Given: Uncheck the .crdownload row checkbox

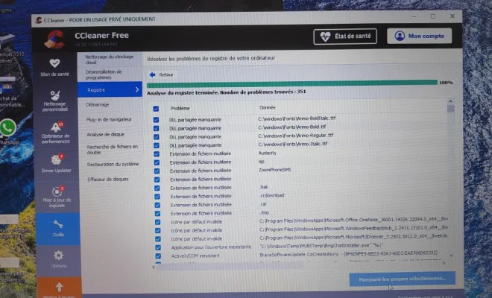Looking at the screenshot, I should [x=157, y=197].
